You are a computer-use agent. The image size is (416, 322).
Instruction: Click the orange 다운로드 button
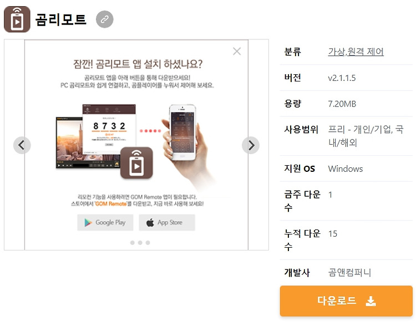coord(346,301)
